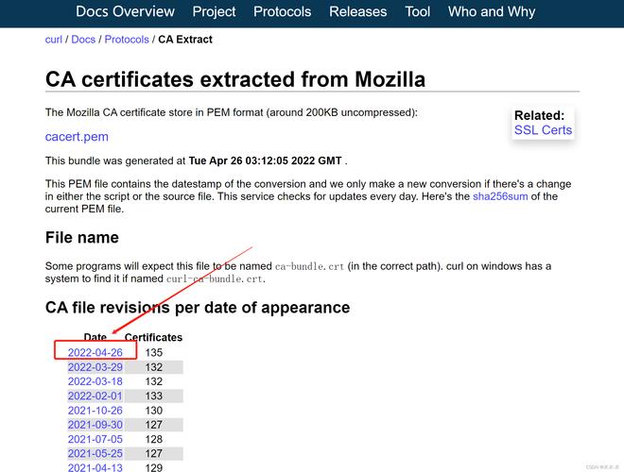This screenshot has width=624, height=472.
Task: Open the 2022-02-01 revision link
Action: click(x=95, y=396)
